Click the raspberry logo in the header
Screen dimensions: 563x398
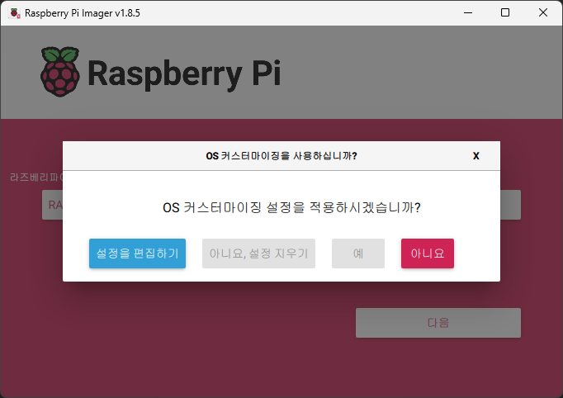coord(59,72)
